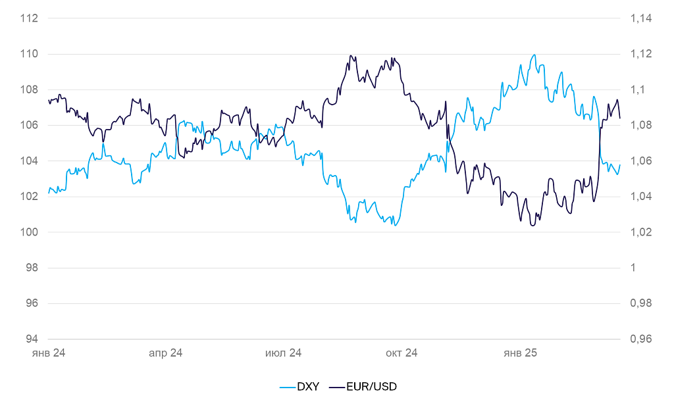The image size is (674, 402).
Task: Click the light blue DXY legend line
Action: (287, 387)
